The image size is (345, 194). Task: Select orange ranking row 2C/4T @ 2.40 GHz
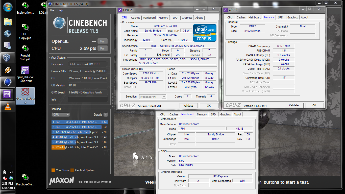pyautogui.click(x=80, y=147)
